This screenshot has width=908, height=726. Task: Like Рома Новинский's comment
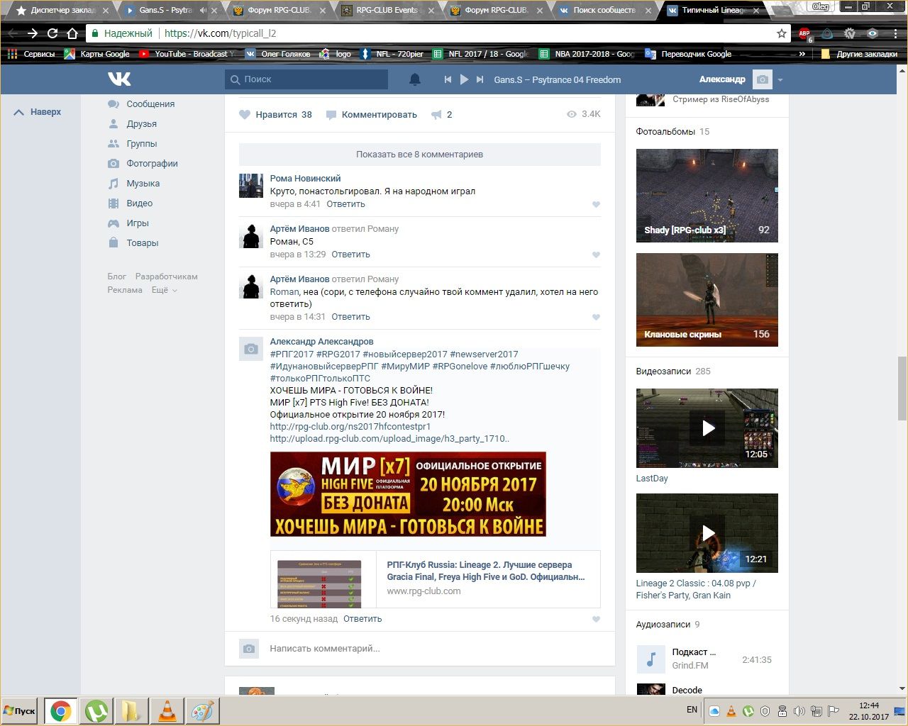596,205
